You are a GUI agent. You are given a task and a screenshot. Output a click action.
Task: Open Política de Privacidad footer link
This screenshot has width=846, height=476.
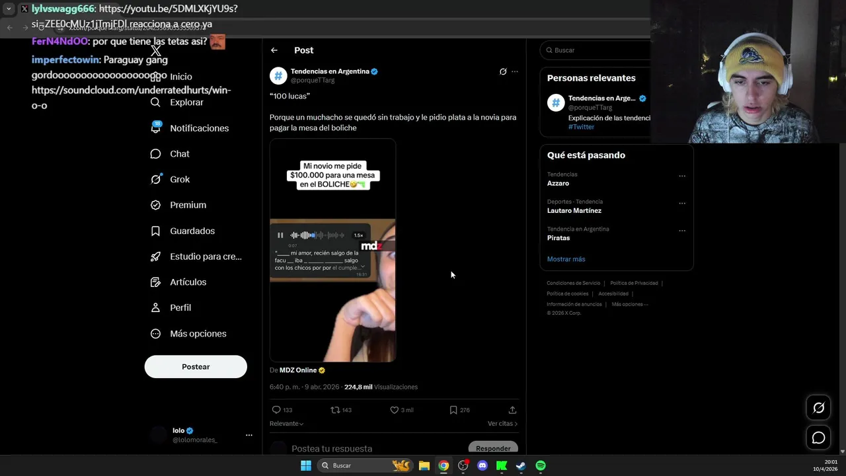pyautogui.click(x=634, y=283)
